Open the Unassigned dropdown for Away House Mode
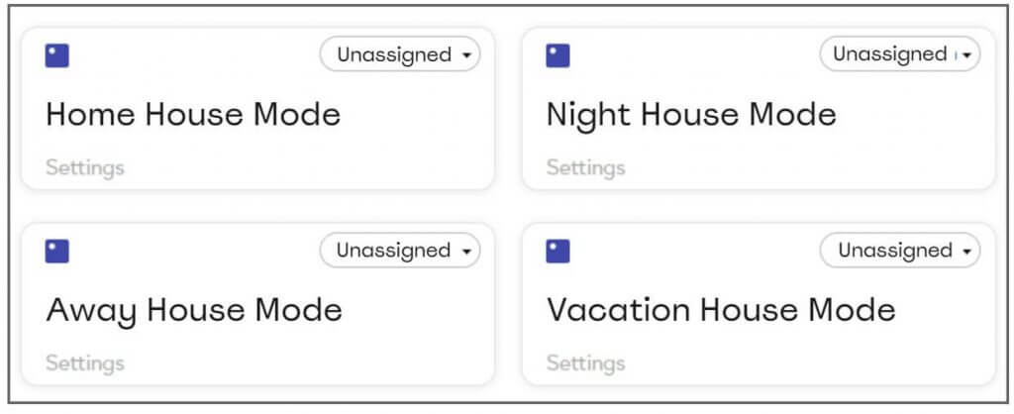Image resolution: width=1014 pixels, height=414 pixels. tap(400, 251)
